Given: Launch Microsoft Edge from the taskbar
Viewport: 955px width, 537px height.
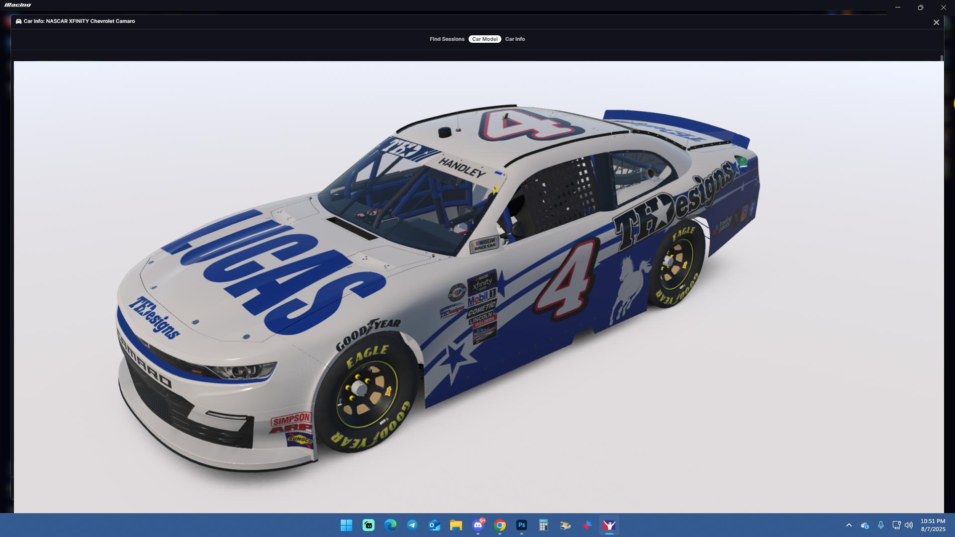Looking at the screenshot, I should [x=390, y=525].
